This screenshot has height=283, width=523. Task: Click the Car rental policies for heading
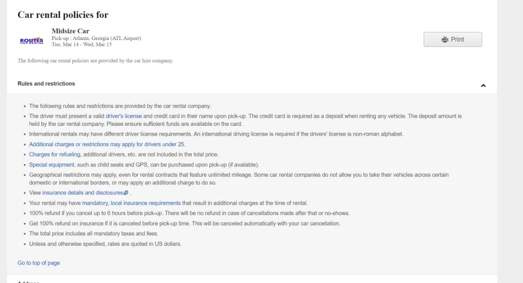click(63, 14)
